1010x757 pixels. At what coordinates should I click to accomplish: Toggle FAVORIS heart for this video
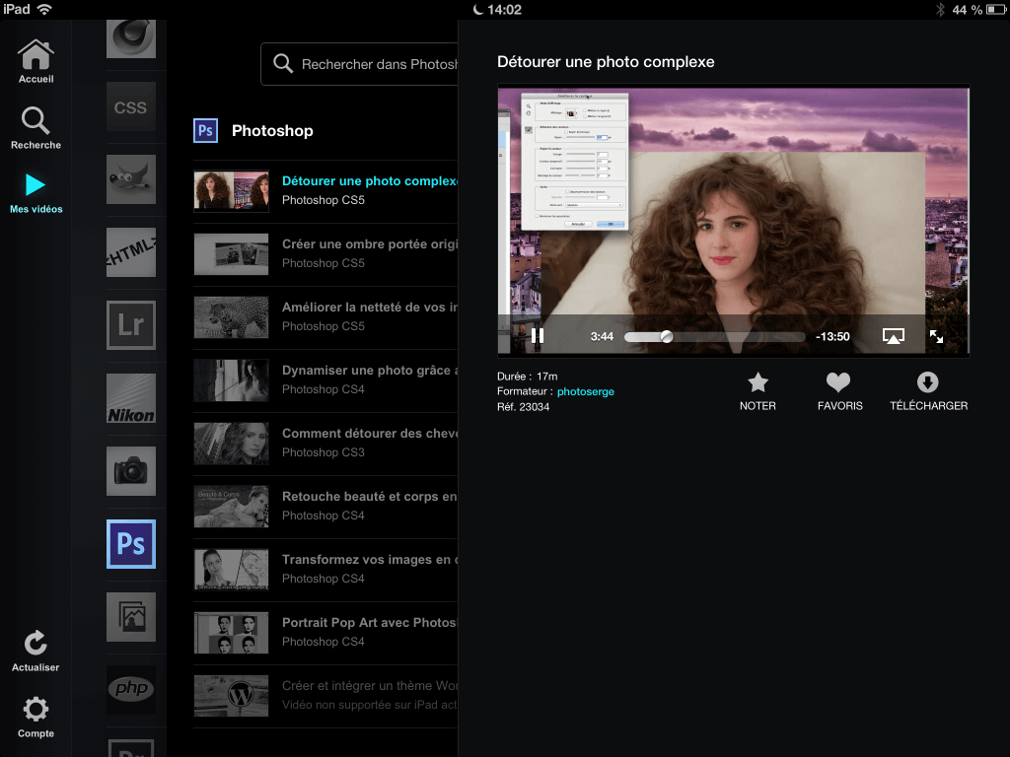point(838,385)
